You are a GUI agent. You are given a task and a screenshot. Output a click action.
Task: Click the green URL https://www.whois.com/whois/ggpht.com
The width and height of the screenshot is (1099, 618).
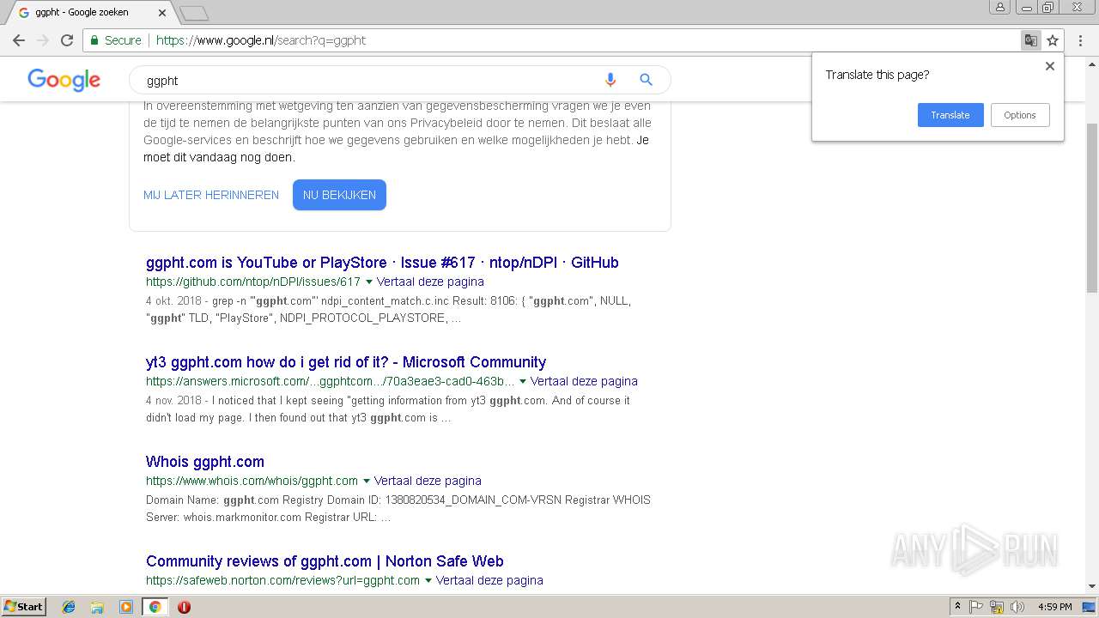click(x=252, y=481)
